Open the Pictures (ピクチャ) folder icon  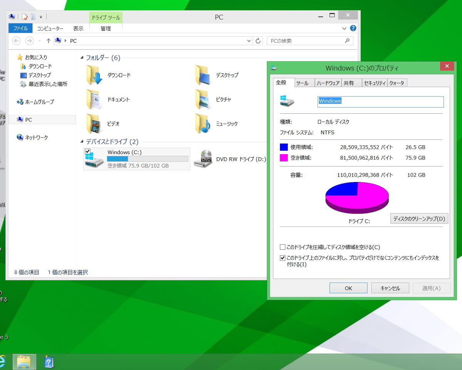(203, 99)
